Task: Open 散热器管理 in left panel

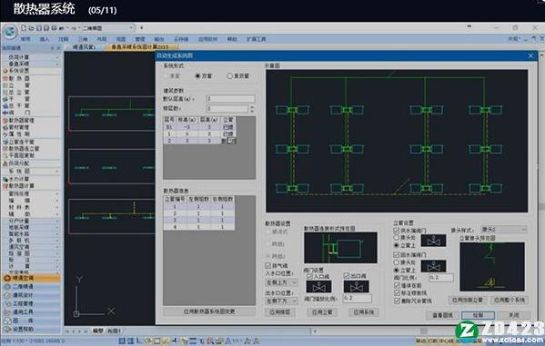Action: point(19,120)
